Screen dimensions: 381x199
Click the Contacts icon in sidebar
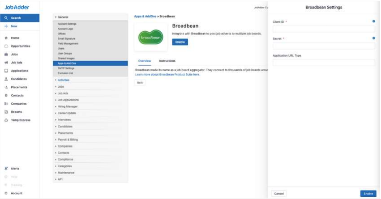pyautogui.click(x=6, y=95)
